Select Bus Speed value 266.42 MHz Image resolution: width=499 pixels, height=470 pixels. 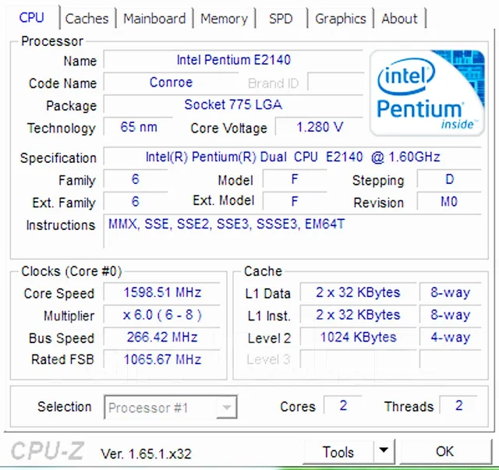(x=162, y=337)
